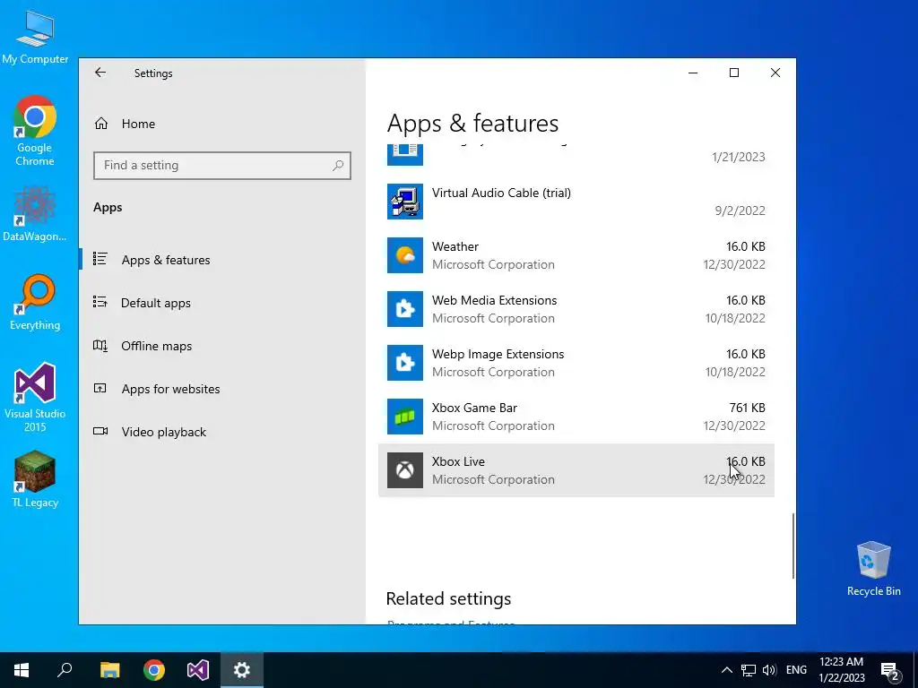
Task: Maximize the Settings window
Action: tap(734, 73)
